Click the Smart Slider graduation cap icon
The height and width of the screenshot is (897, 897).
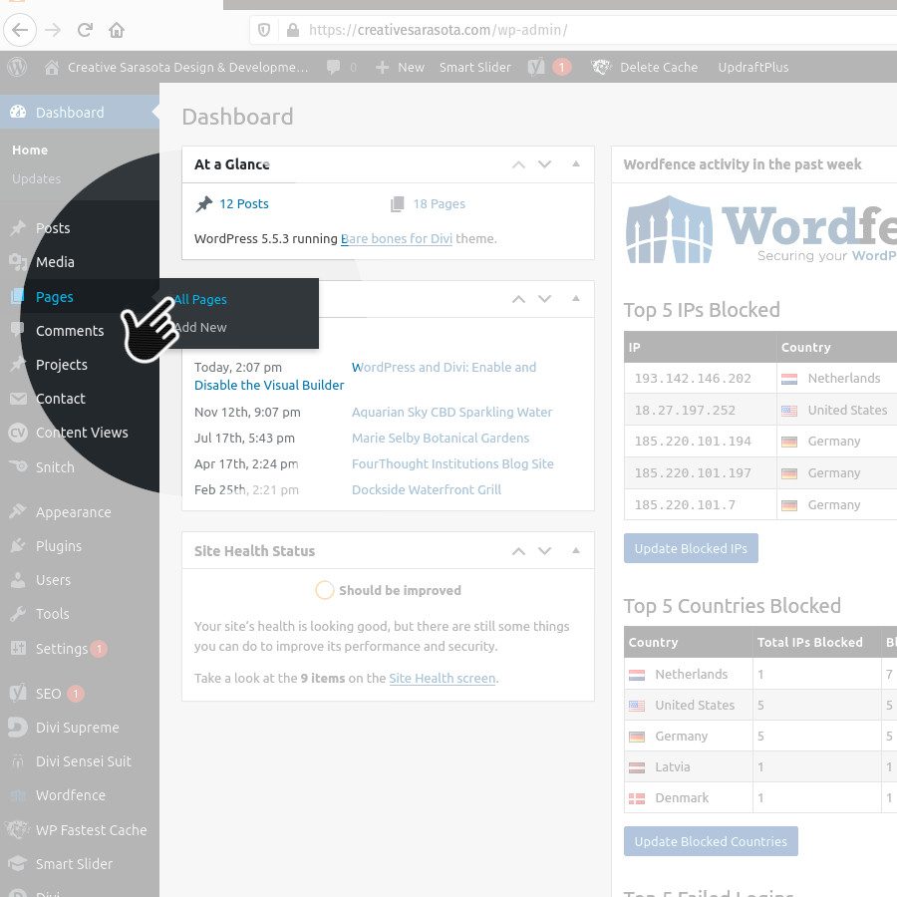tap(18, 863)
